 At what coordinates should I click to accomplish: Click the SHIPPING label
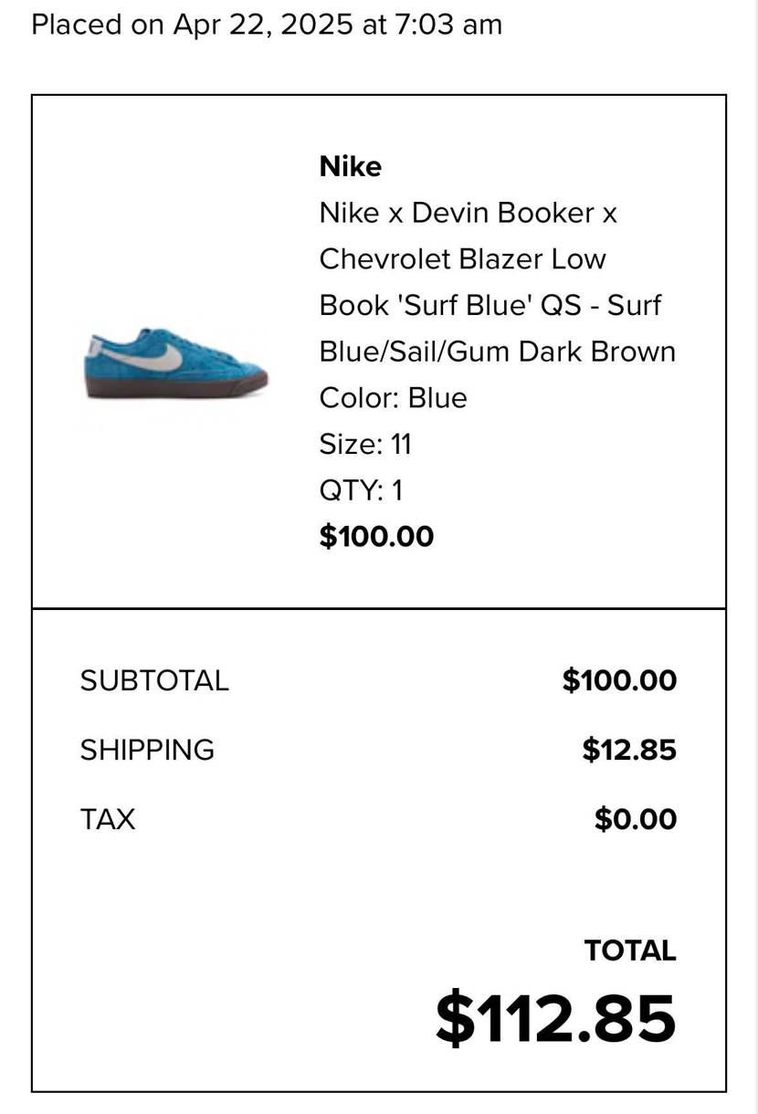point(147,750)
